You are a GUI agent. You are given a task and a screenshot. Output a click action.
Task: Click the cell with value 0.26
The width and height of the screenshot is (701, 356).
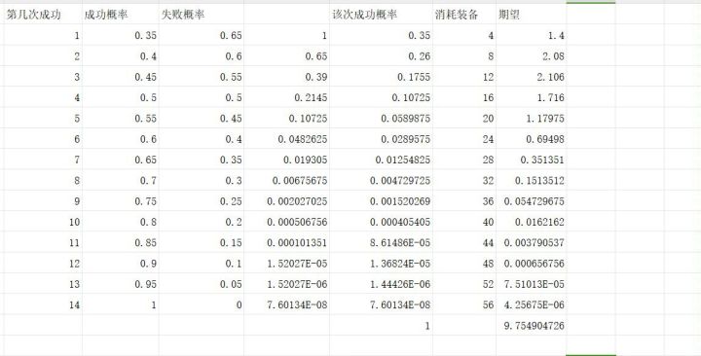pos(381,55)
